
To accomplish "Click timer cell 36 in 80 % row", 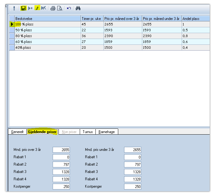I will 92,36.
